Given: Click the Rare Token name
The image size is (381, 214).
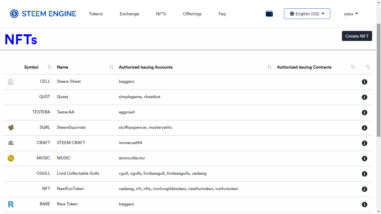Looking at the screenshot, I should click(x=67, y=204).
